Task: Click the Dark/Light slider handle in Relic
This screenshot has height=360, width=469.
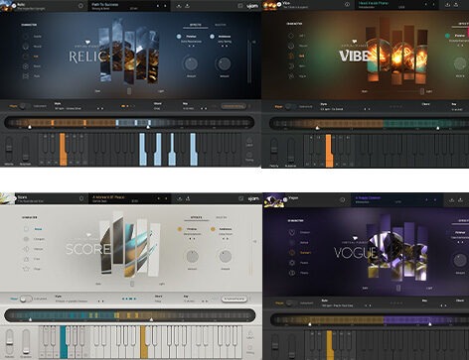Action: [x=129, y=91]
